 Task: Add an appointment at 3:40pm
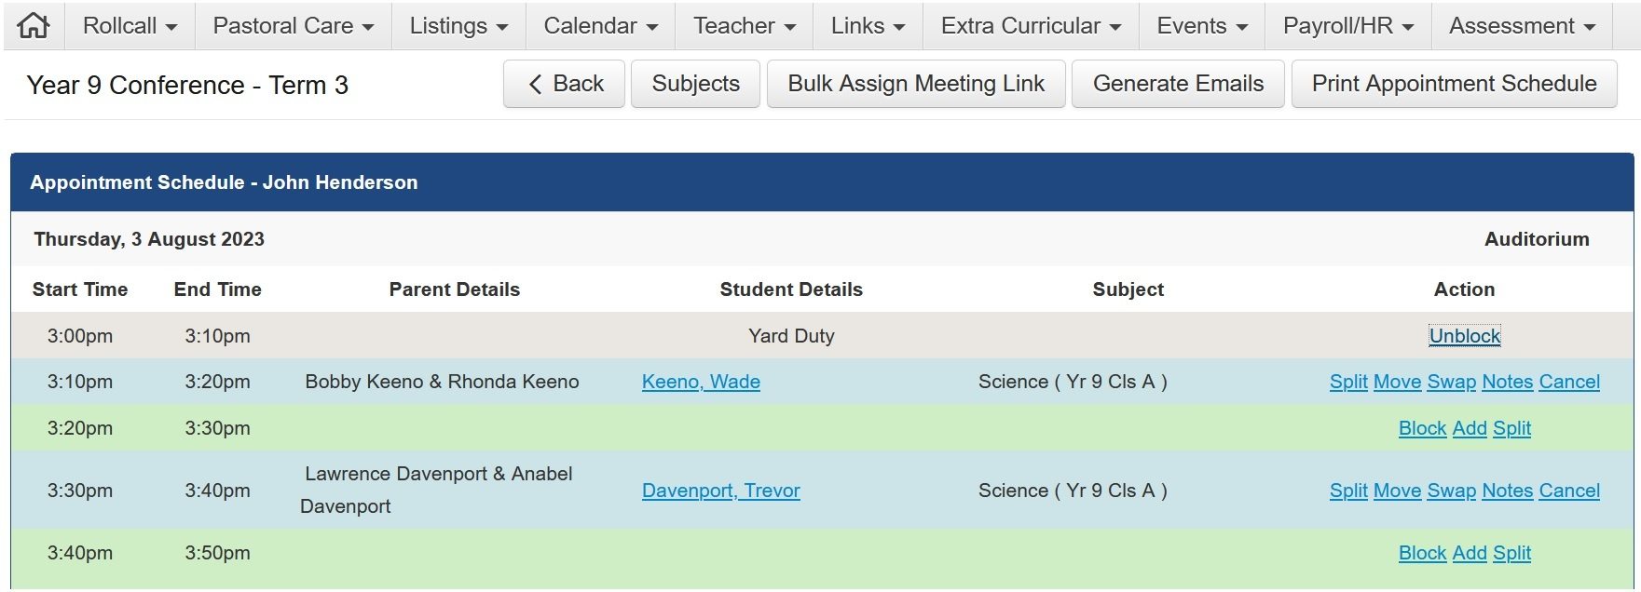(x=1470, y=553)
